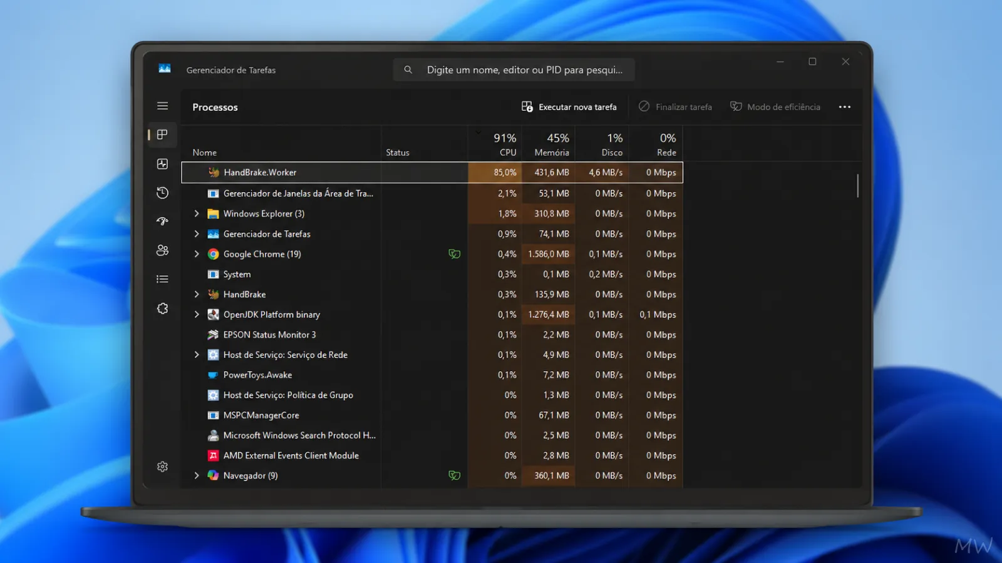Screen dimensions: 1002x563
Task: Click the OpenJDK Platform binary icon
Action: 213,315
